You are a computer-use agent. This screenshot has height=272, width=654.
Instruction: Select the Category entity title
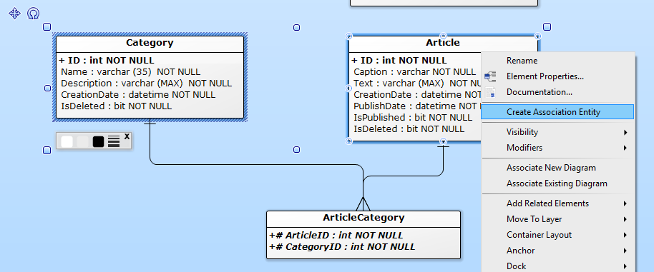(150, 43)
